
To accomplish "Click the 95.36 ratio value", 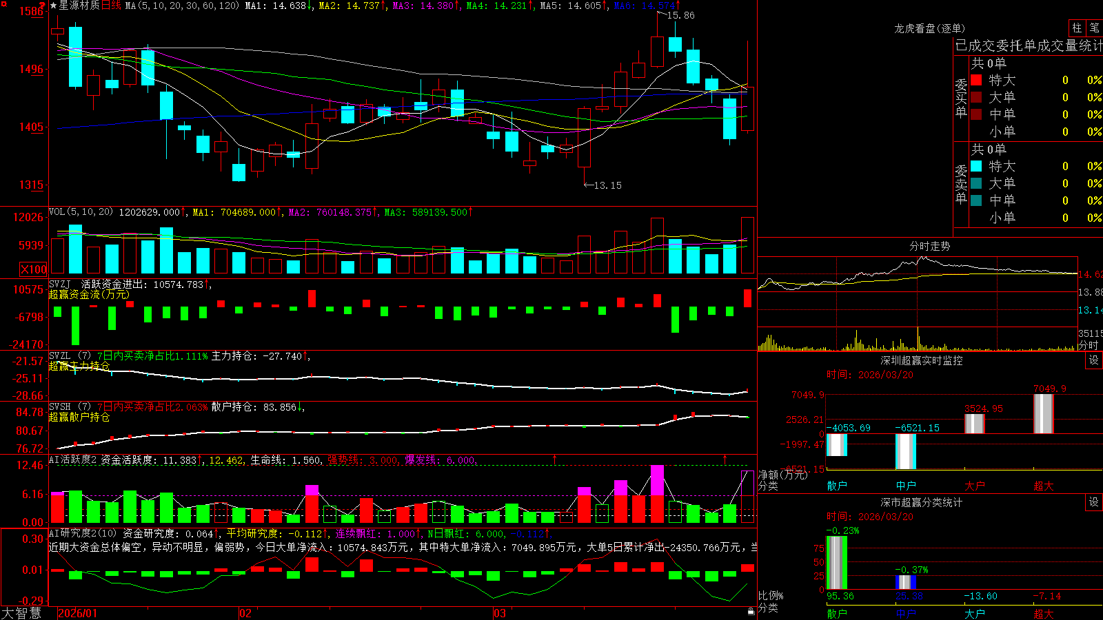I will [x=840, y=596].
